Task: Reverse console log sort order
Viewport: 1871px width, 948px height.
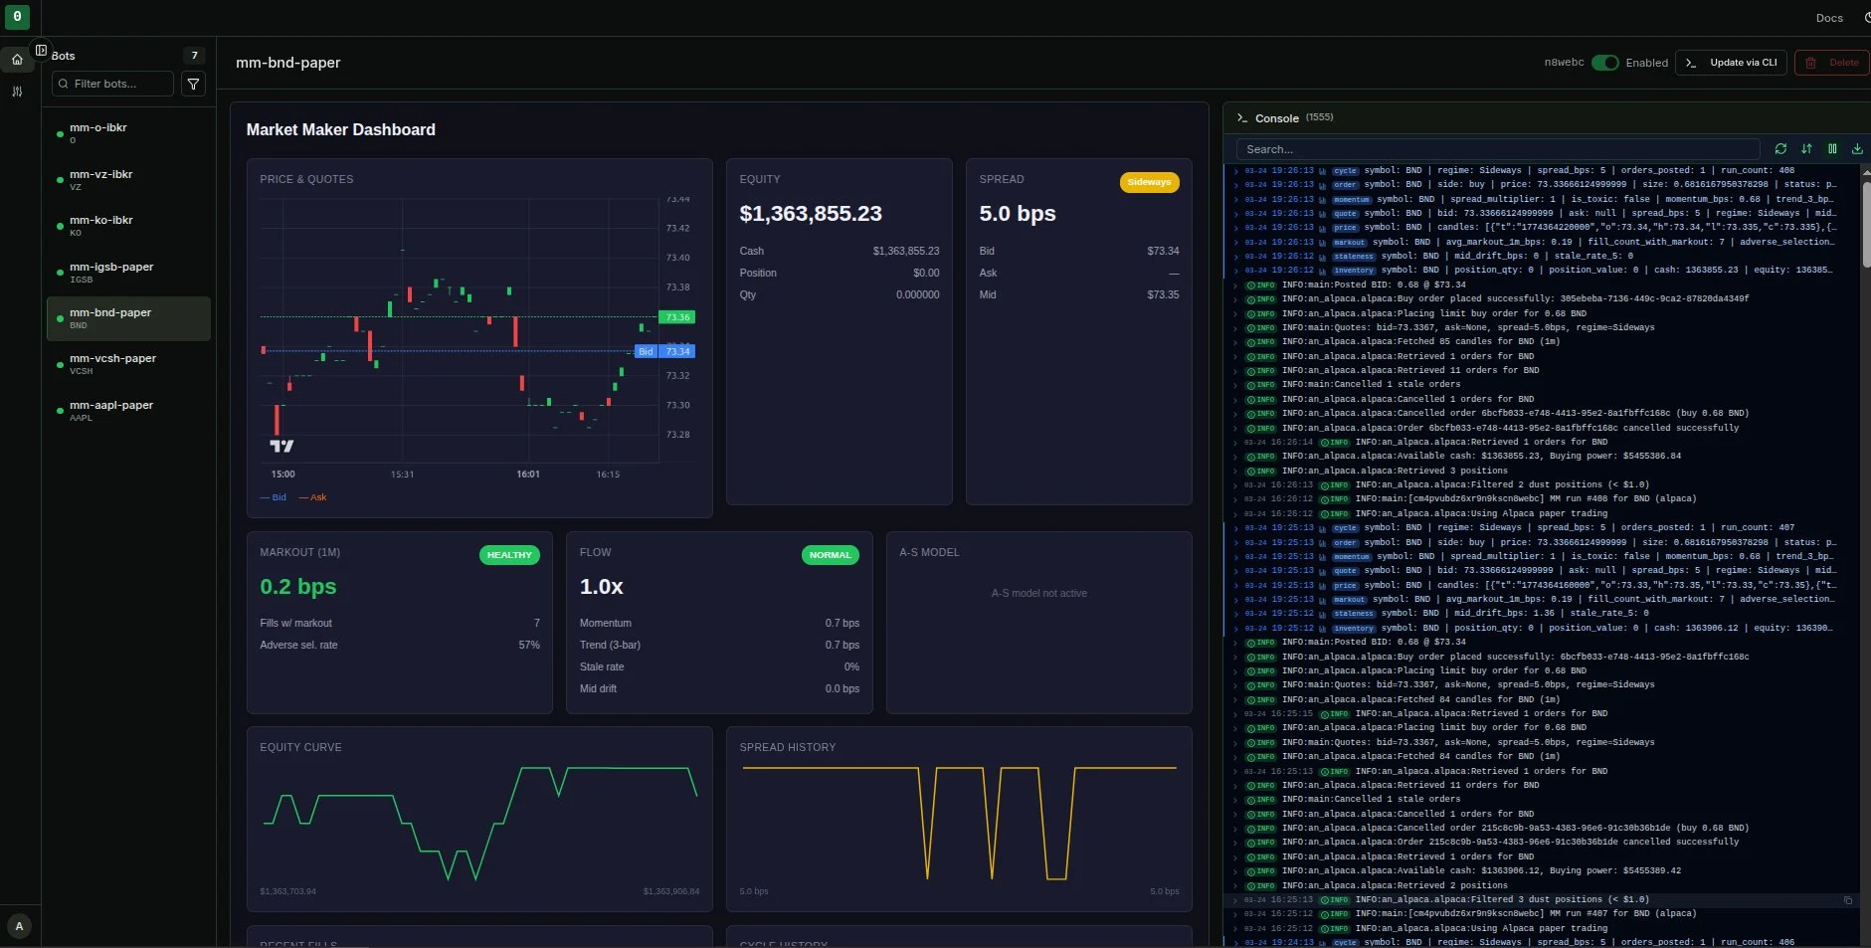Action: coord(1806,149)
